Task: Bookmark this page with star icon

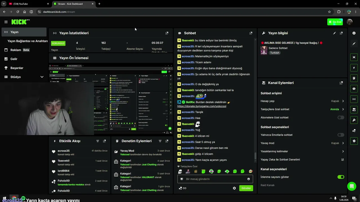Action: (x=329, y=12)
